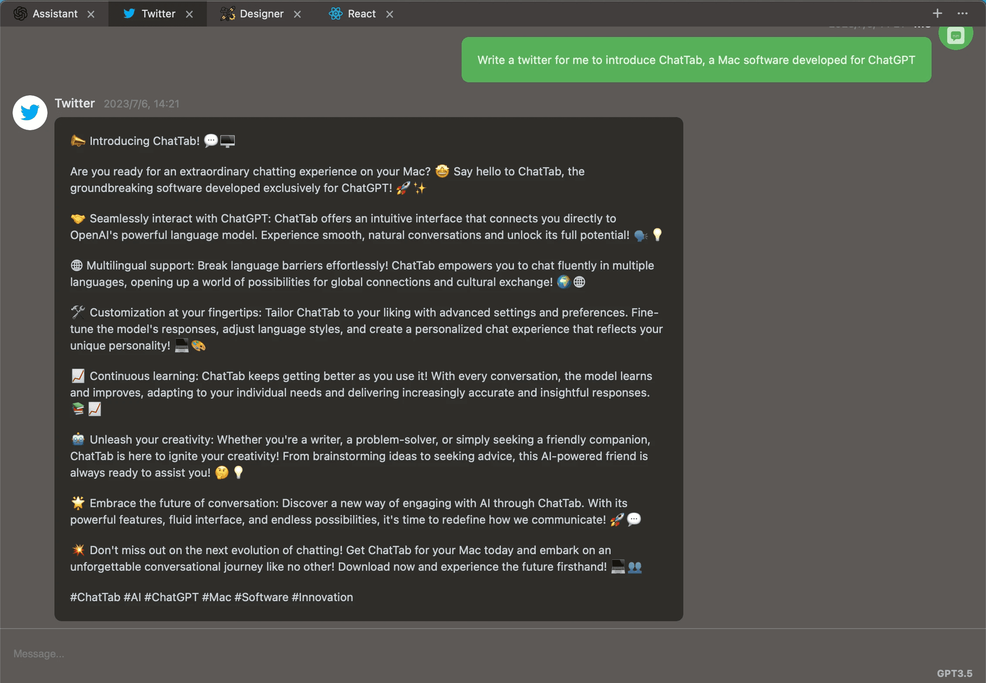Click the 2023/7/6, 14:21 timestamp
The image size is (986, 683).
point(142,104)
